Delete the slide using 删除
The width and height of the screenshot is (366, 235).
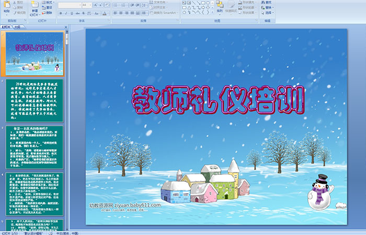[47, 13]
